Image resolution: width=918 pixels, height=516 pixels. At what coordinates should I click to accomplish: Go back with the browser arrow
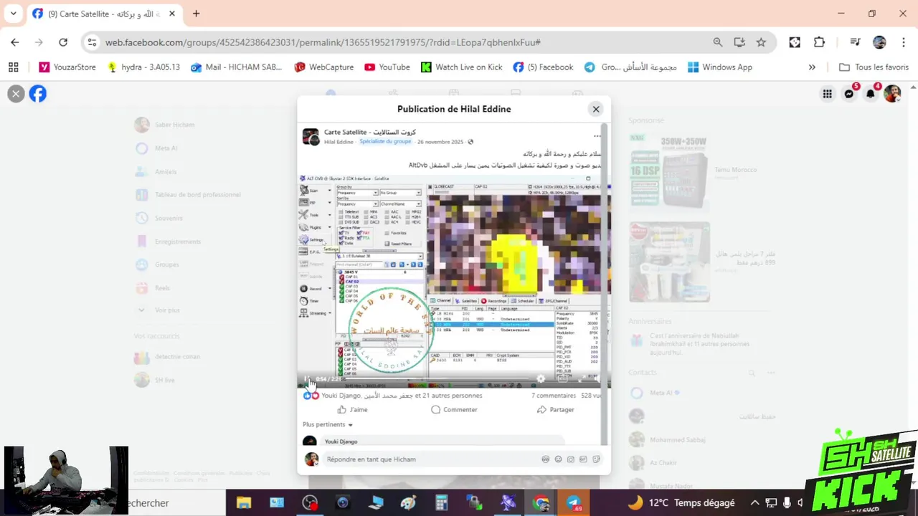click(x=14, y=42)
